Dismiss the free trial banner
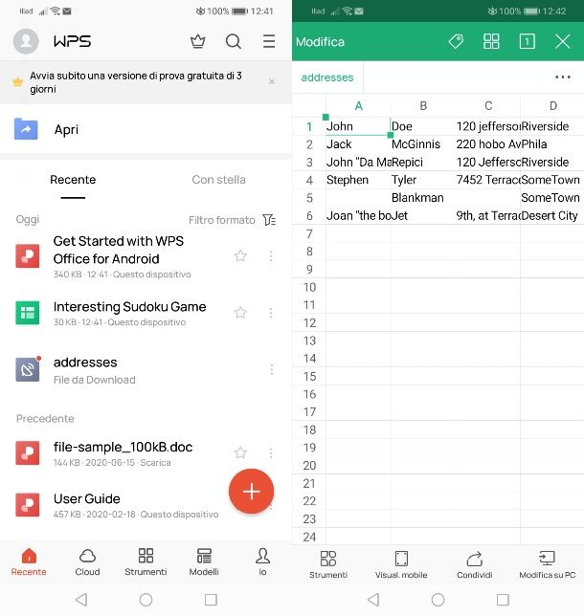 [272, 81]
